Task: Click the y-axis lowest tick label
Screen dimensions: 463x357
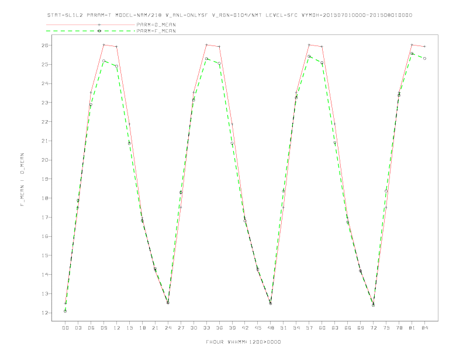Action: [x=44, y=313]
